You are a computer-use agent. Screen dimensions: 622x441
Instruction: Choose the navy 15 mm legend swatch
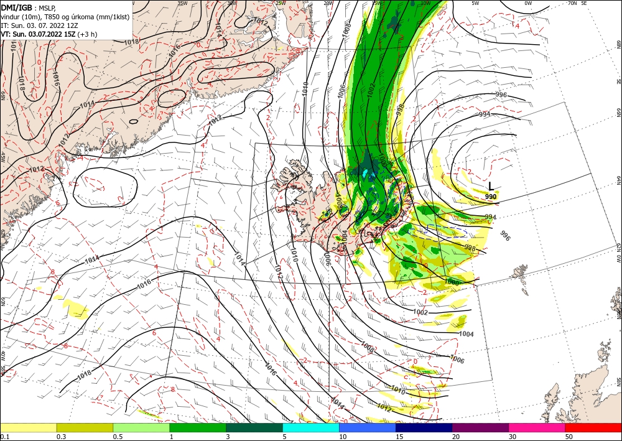click(x=424, y=427)
